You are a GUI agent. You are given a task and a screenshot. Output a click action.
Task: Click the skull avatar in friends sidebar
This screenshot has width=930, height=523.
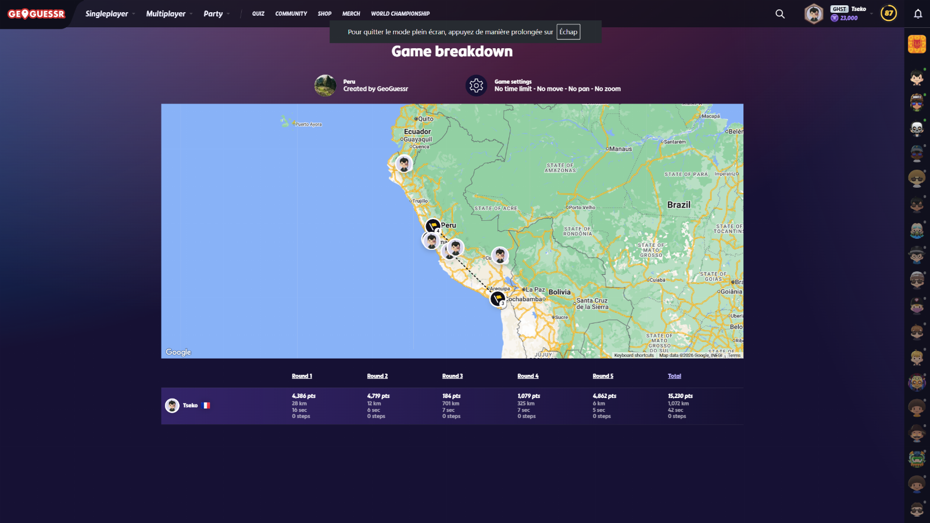(x=917, y=128)
